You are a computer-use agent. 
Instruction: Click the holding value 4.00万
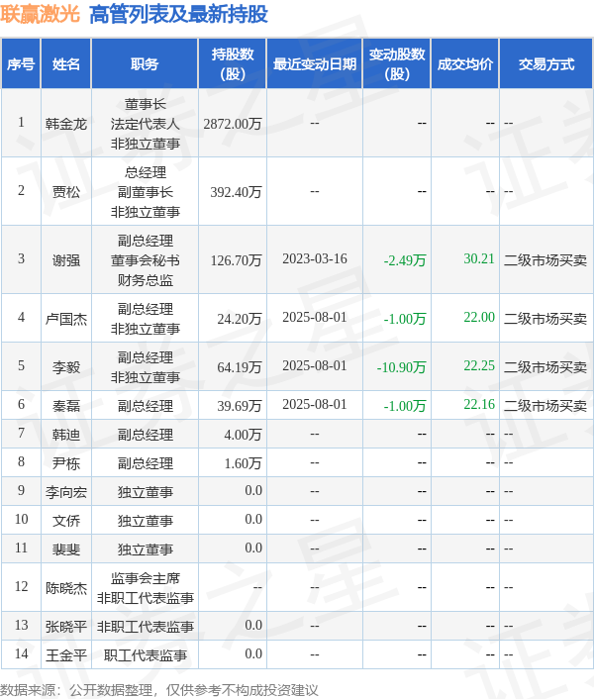(x=243, y=435)
